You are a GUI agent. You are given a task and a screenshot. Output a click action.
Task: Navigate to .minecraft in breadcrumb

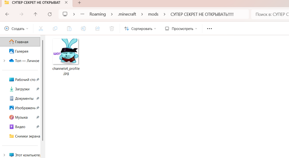(127, 14)
